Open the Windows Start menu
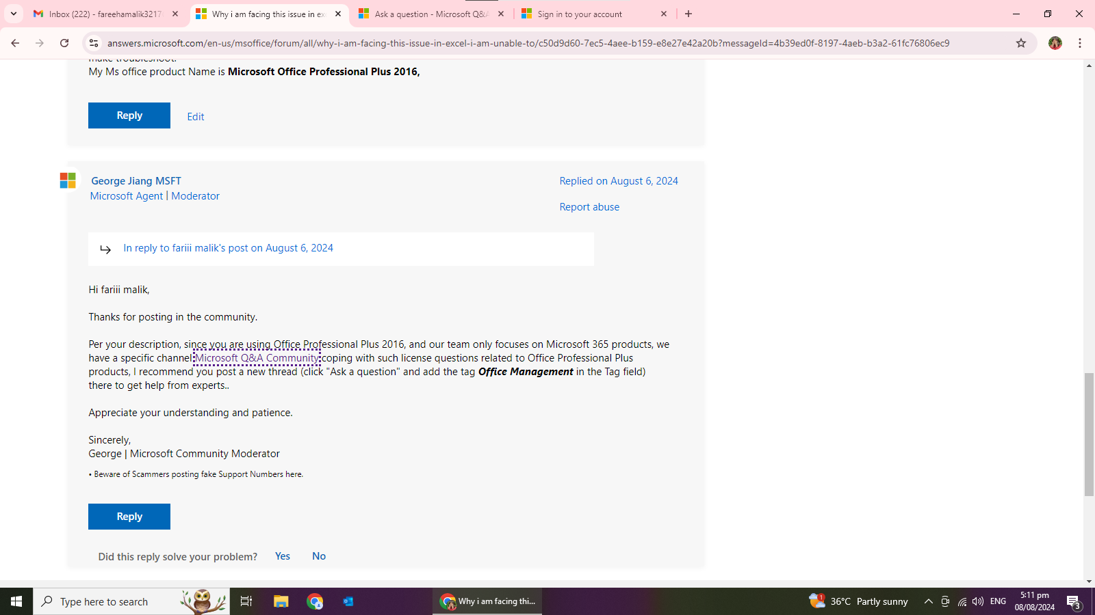Viewport: 1095px width, 615px height. click(x=16, y=601)
